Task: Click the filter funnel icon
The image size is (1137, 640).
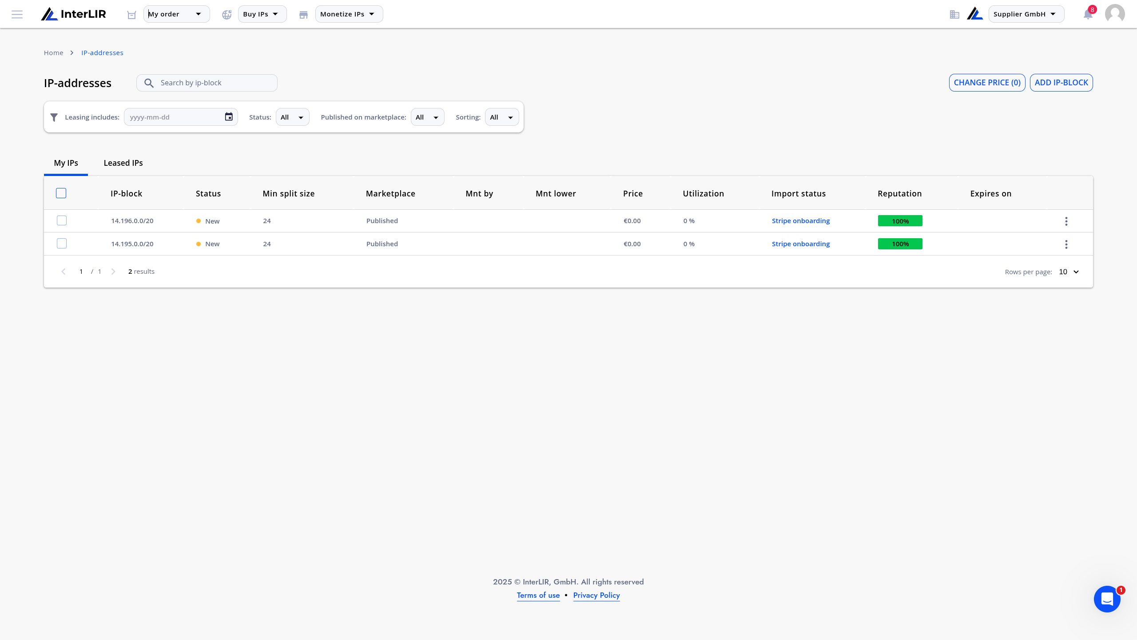Action: 54,117
